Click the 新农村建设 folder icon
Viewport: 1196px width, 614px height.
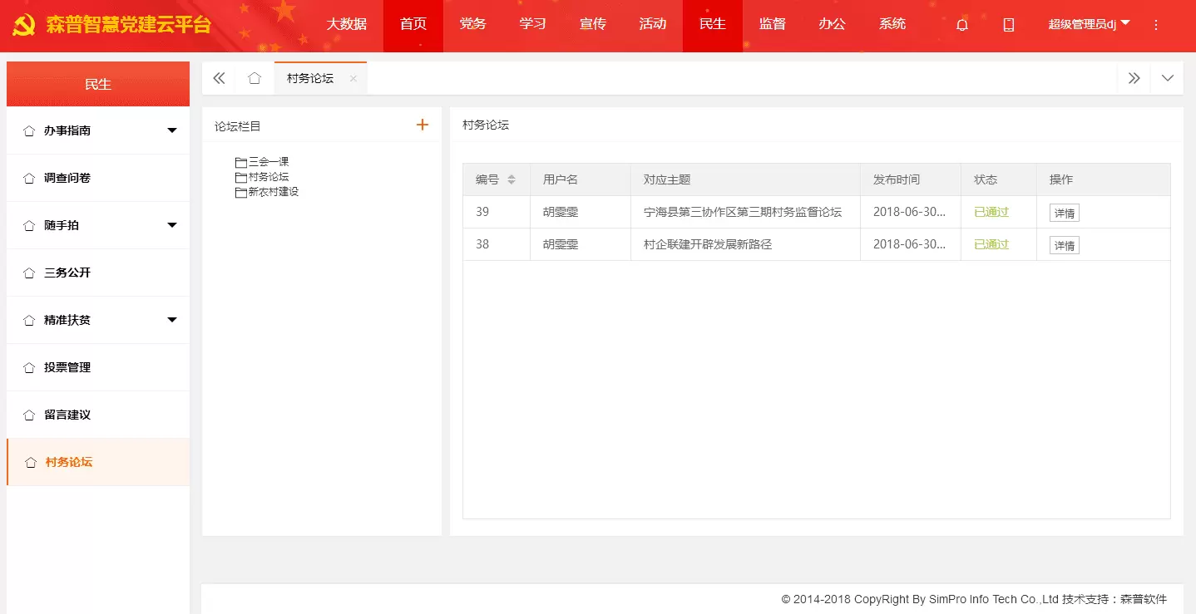(x=241, y=193)
